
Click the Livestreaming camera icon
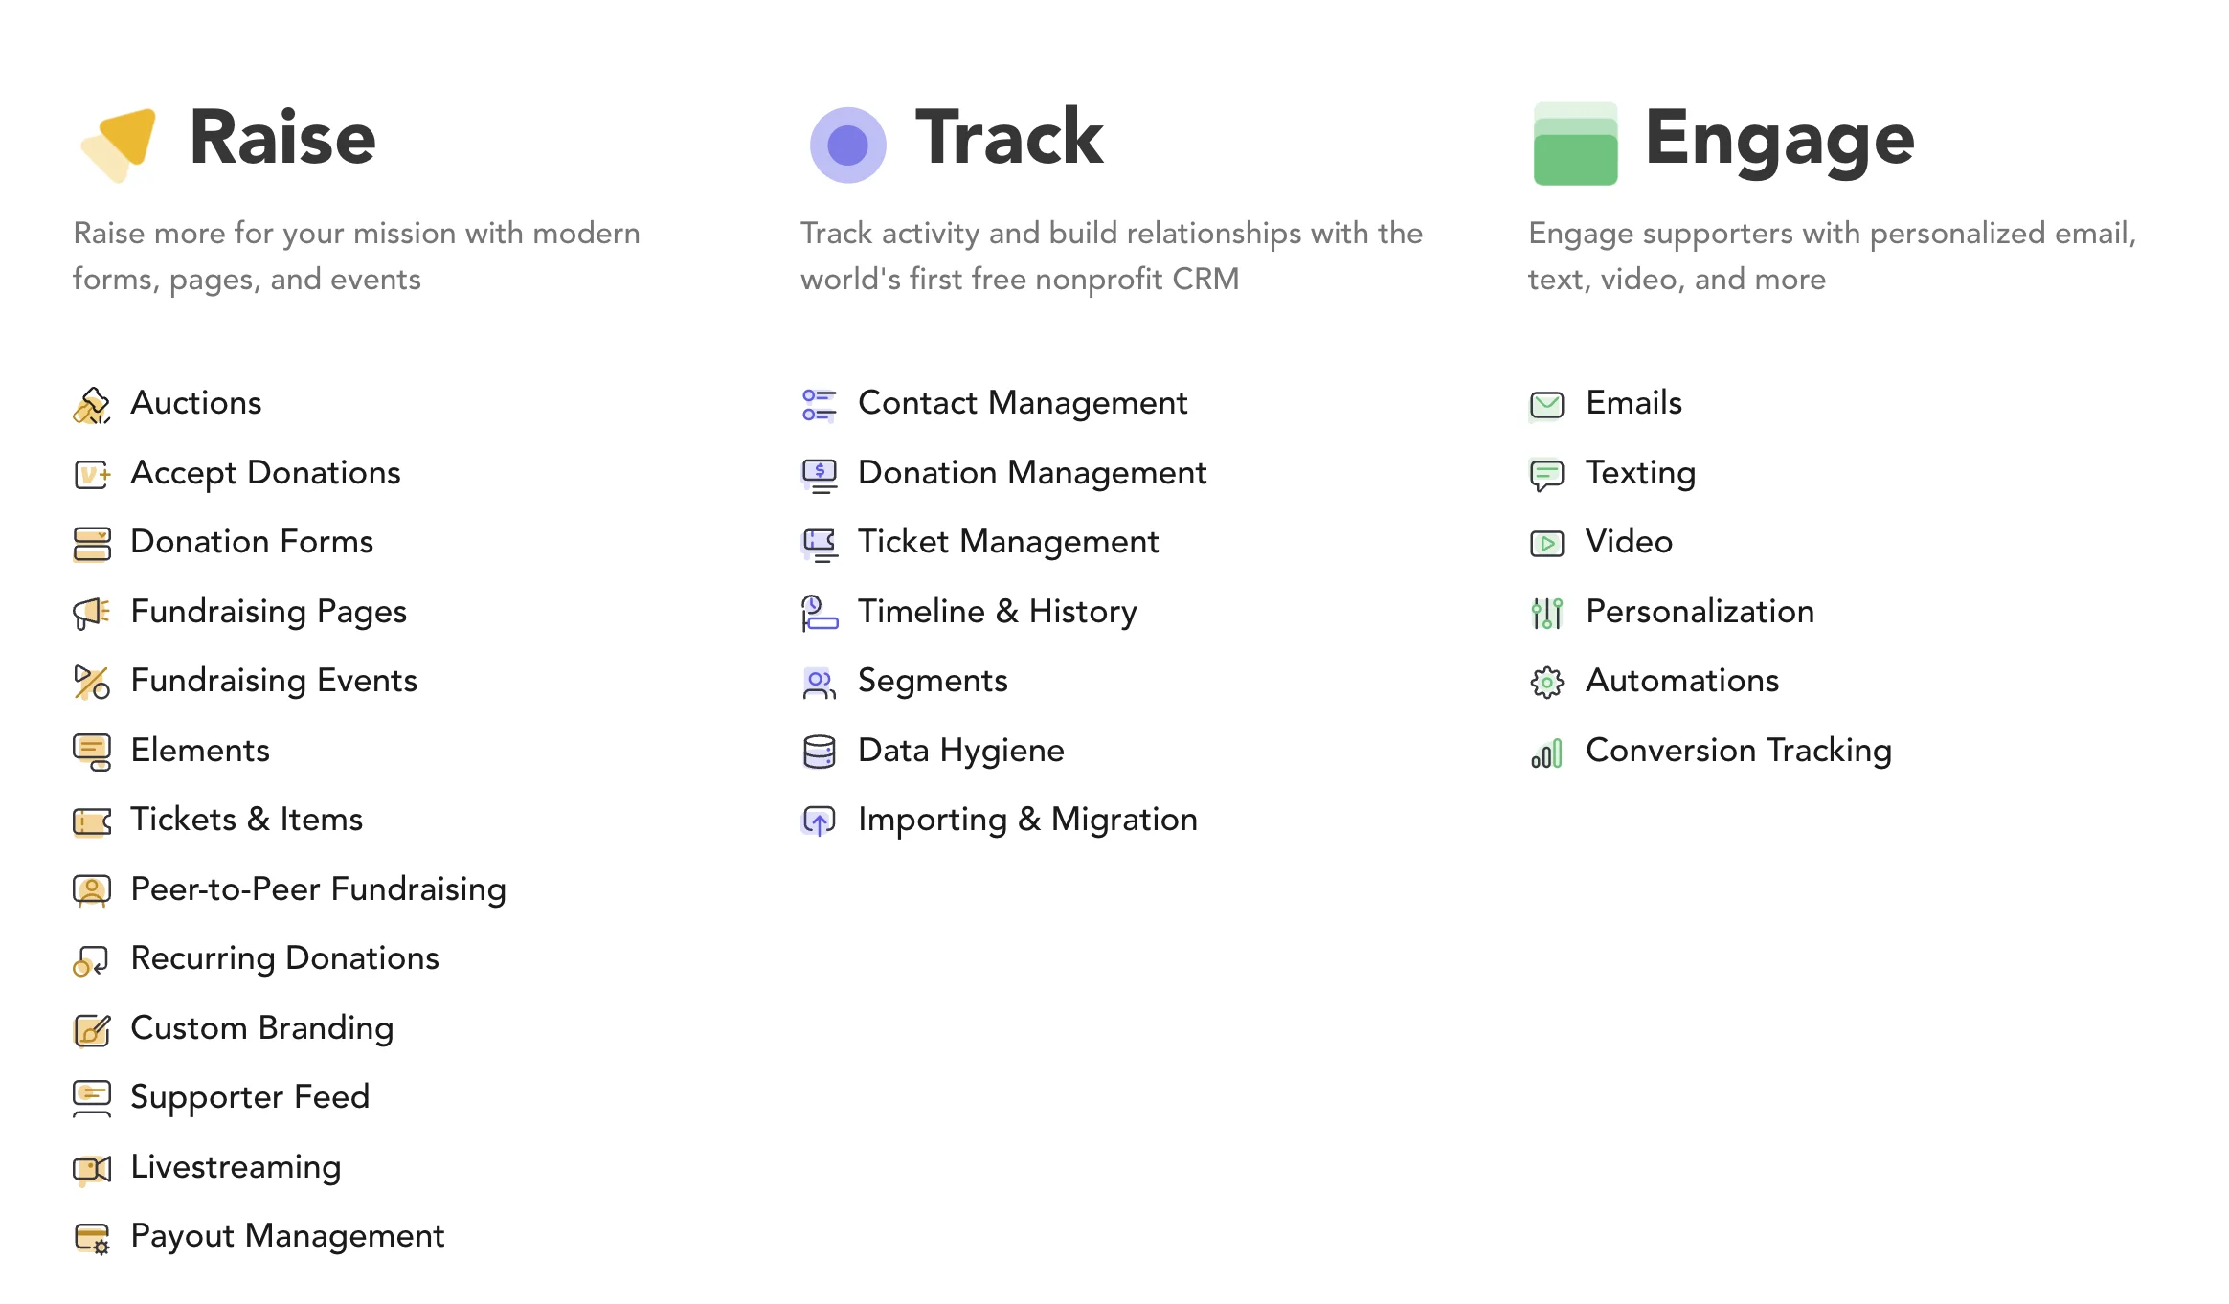coord(91,1168)
